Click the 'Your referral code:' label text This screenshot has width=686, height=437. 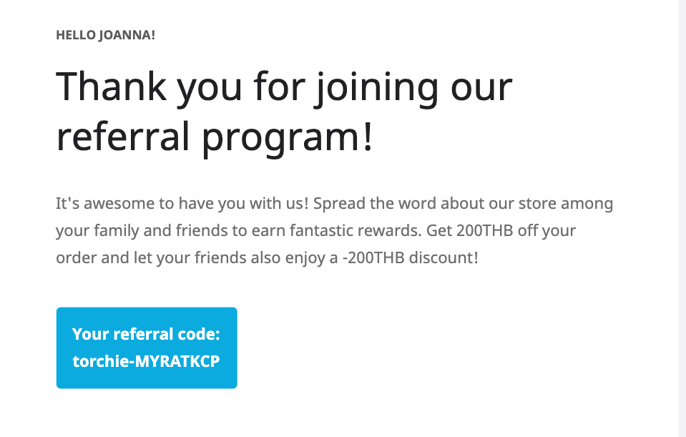tap(146, 334)
